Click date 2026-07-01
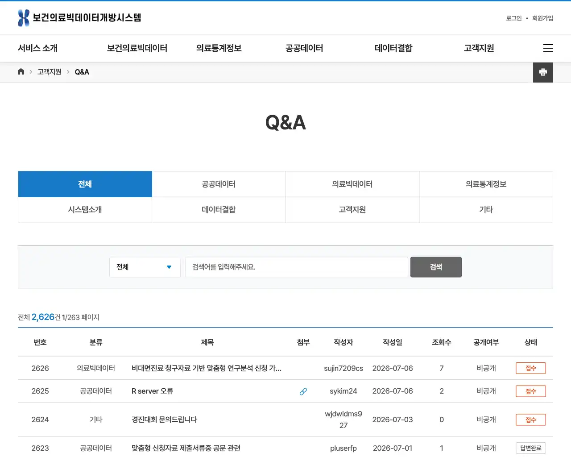571x457 pixels. [x=393, y=448]
